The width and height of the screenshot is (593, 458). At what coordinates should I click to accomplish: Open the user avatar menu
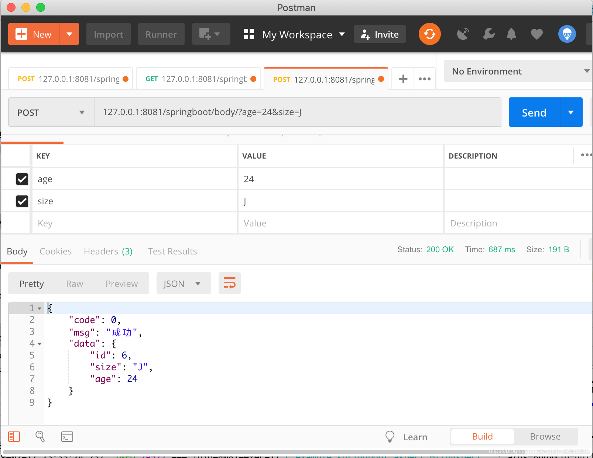point(567,34)
